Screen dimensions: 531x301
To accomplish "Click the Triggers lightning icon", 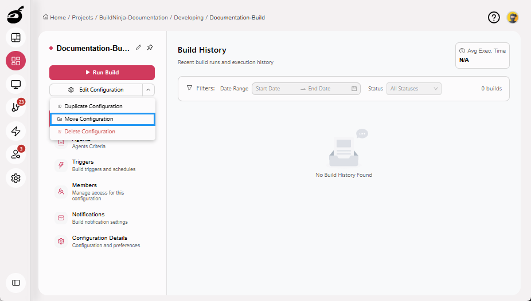I will pos(61,165).
